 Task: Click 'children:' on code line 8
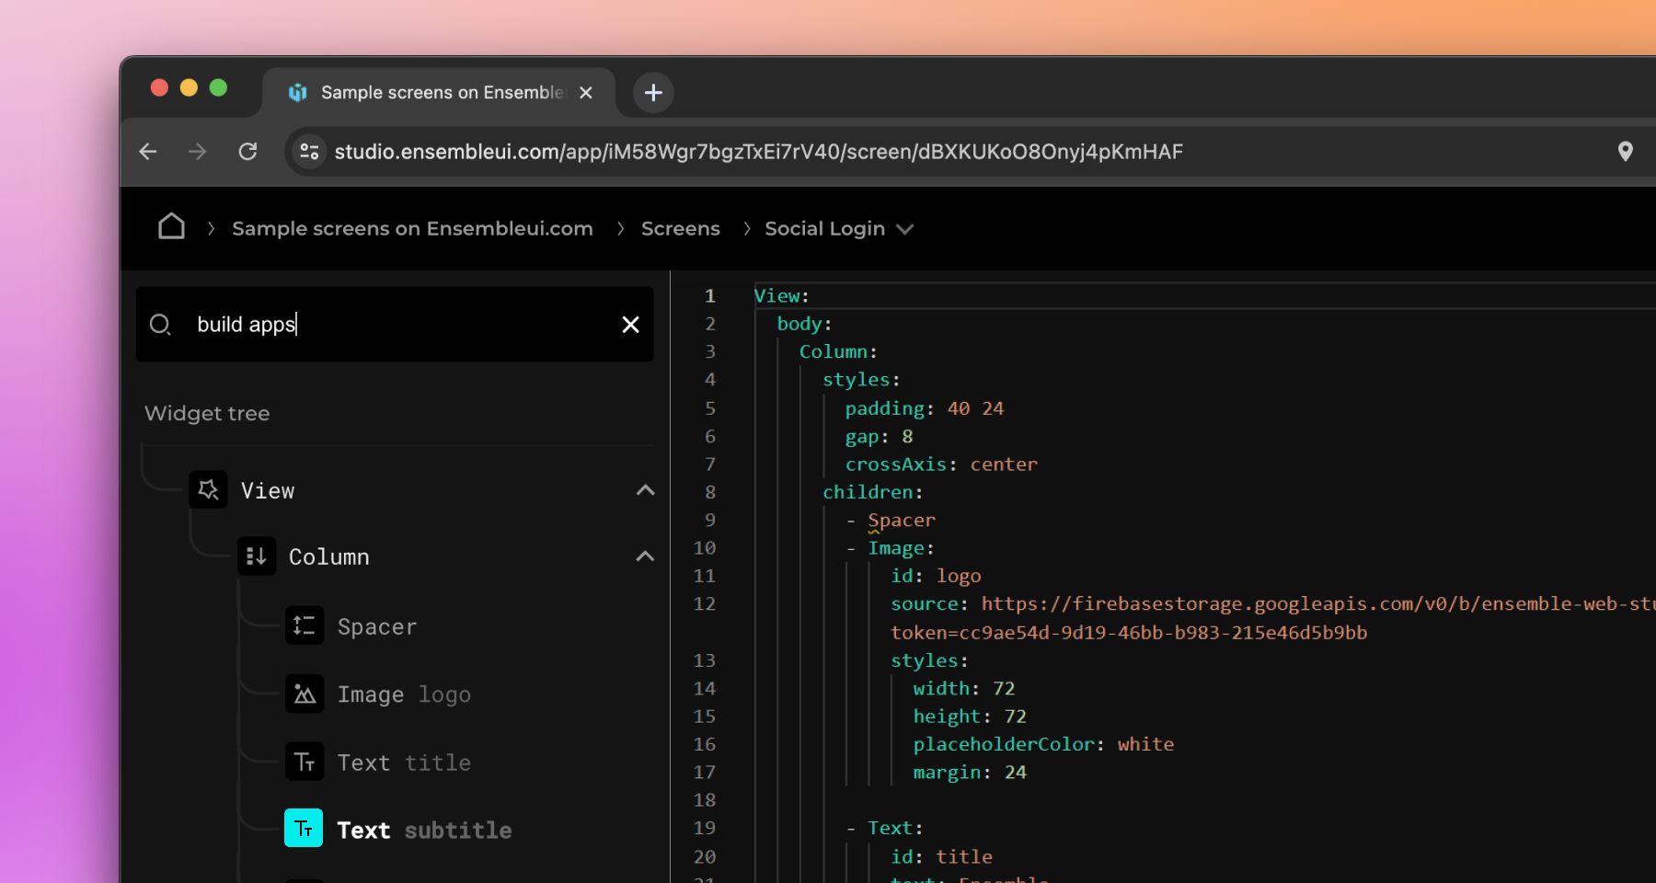point(873,492)
